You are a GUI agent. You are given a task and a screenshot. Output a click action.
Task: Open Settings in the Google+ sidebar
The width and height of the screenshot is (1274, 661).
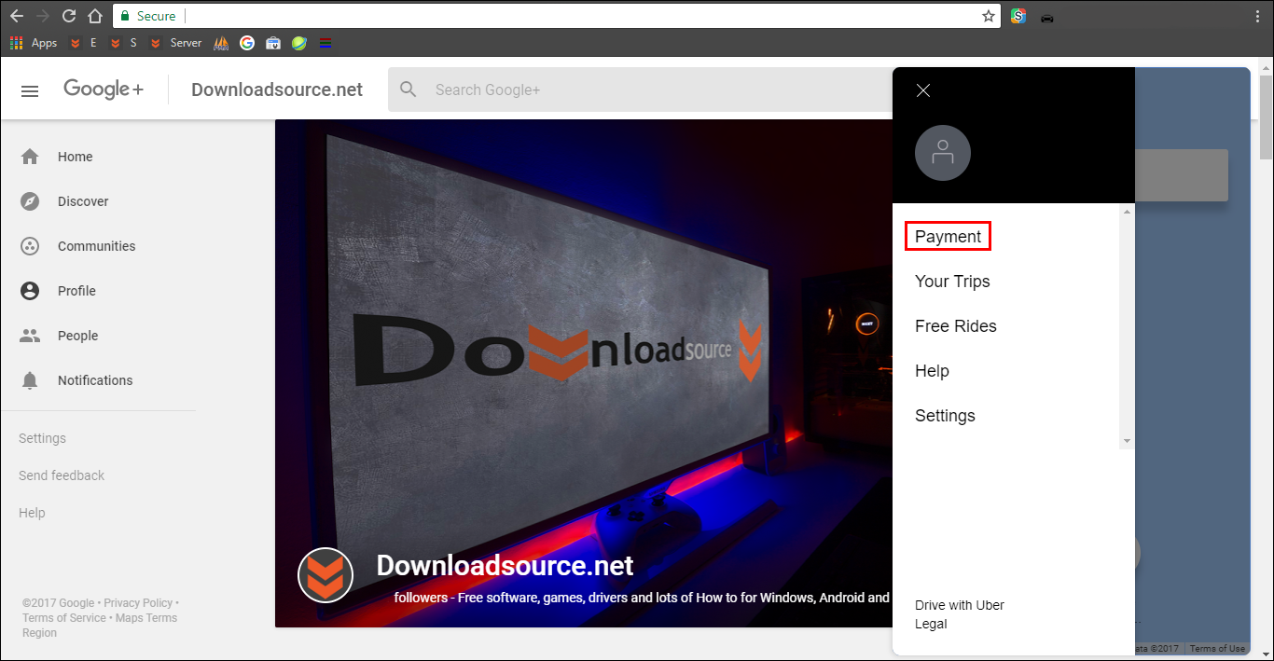(42, 438)
